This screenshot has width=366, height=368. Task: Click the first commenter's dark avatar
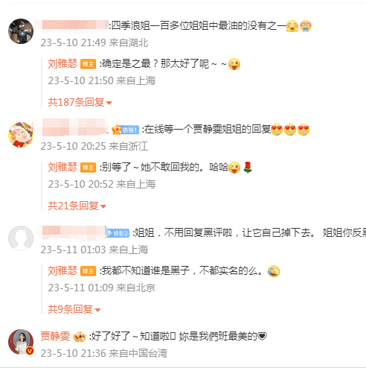21,31
